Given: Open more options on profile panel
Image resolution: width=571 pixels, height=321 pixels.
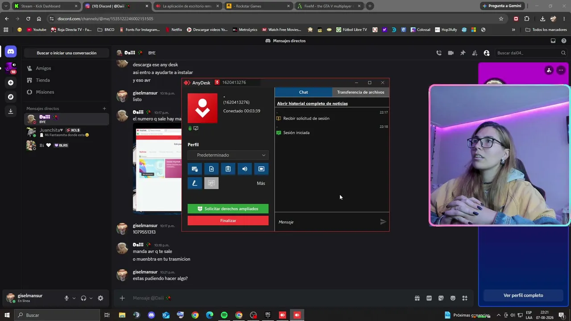Looking at the screenshot, I should [561, 70].
